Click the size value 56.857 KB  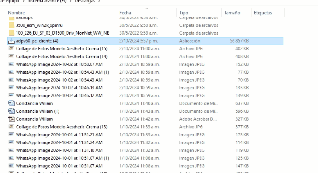point(239,41)
